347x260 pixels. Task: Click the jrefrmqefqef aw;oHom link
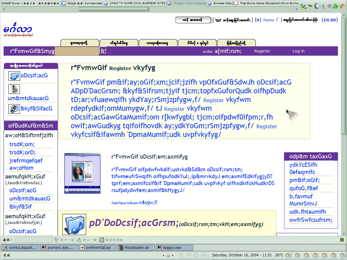pos(26,164)
